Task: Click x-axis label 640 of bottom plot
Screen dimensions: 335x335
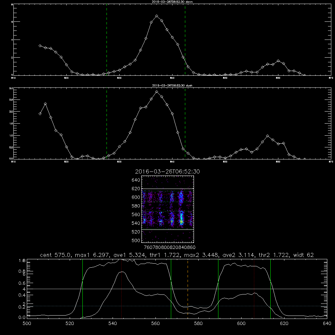Action: coord(327,324)
